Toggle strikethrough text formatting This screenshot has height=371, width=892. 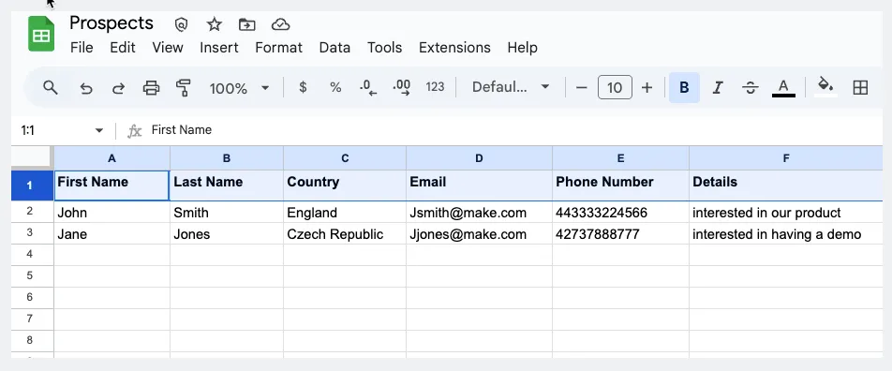tap(751, 88)
